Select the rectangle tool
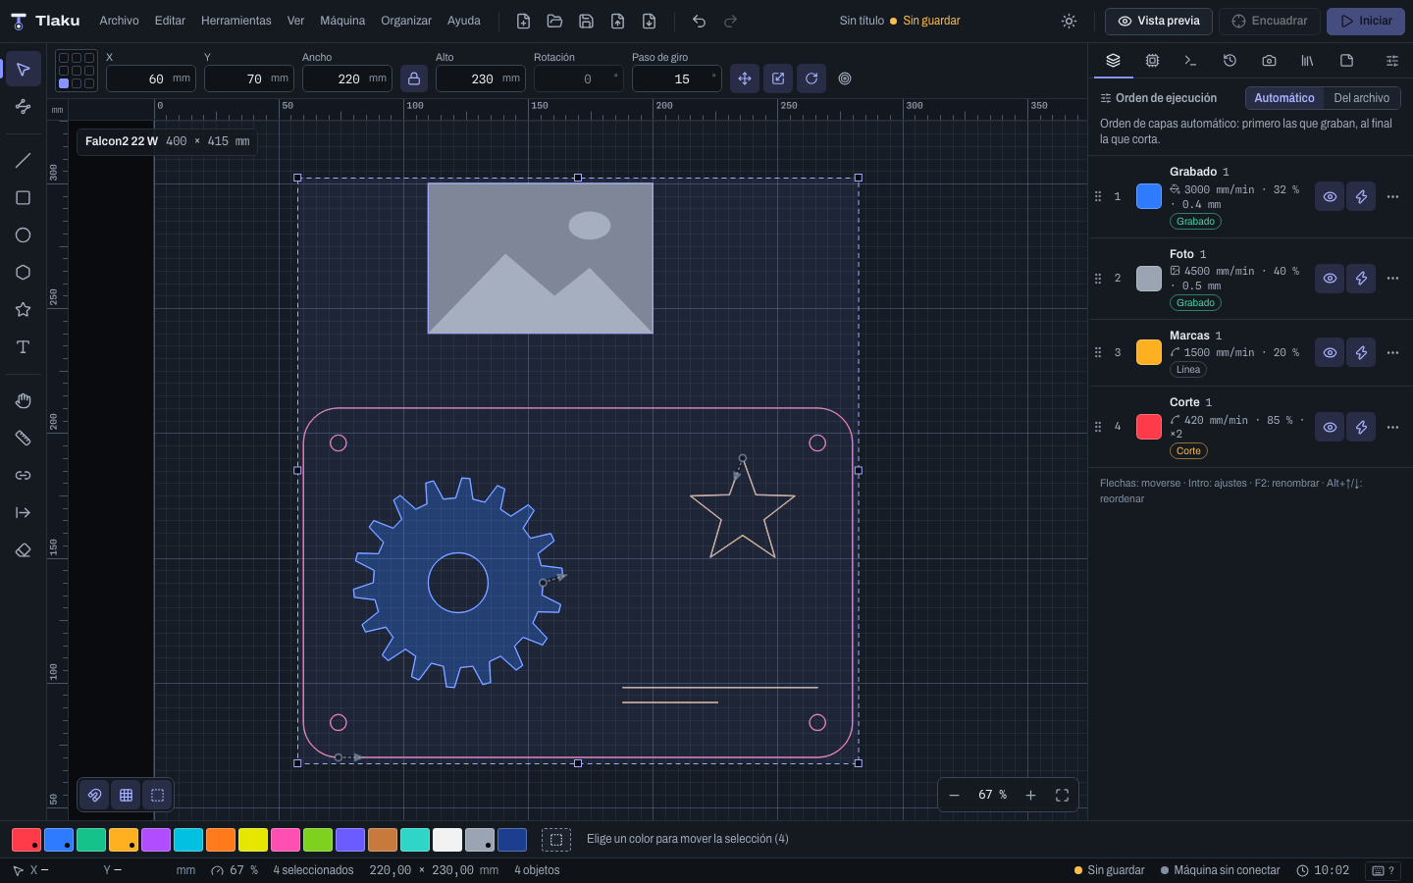 coord(24,198)
